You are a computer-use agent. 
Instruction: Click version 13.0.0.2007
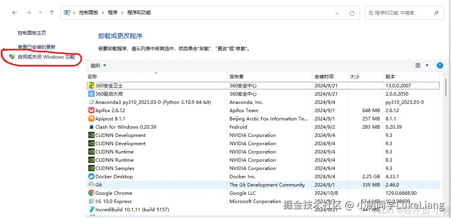pyautogui.click(x=398, y=85)
